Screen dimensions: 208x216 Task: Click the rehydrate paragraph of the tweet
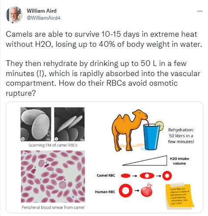(x=103, y=78)
